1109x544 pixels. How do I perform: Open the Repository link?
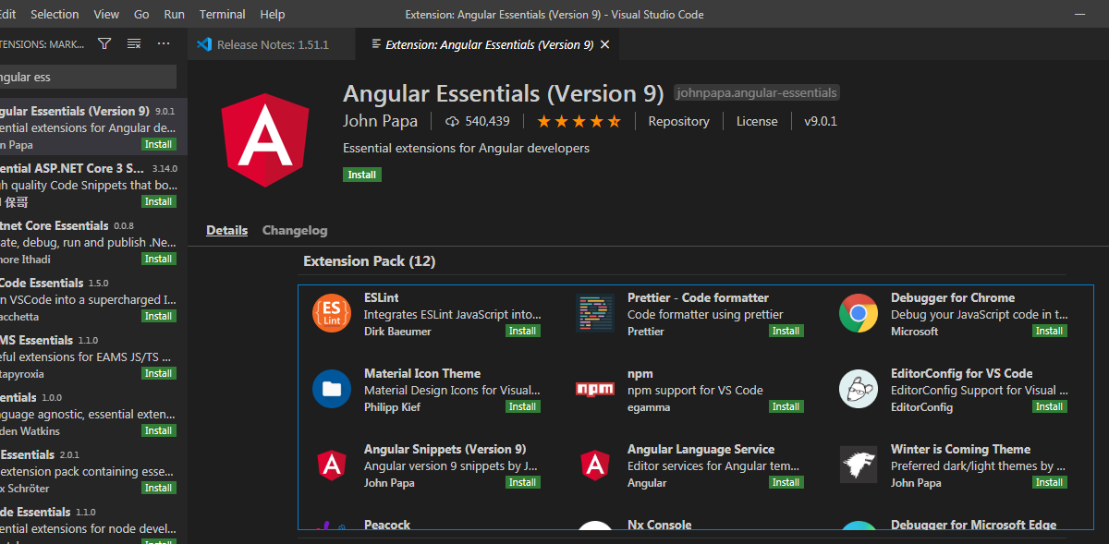[678, 121]
